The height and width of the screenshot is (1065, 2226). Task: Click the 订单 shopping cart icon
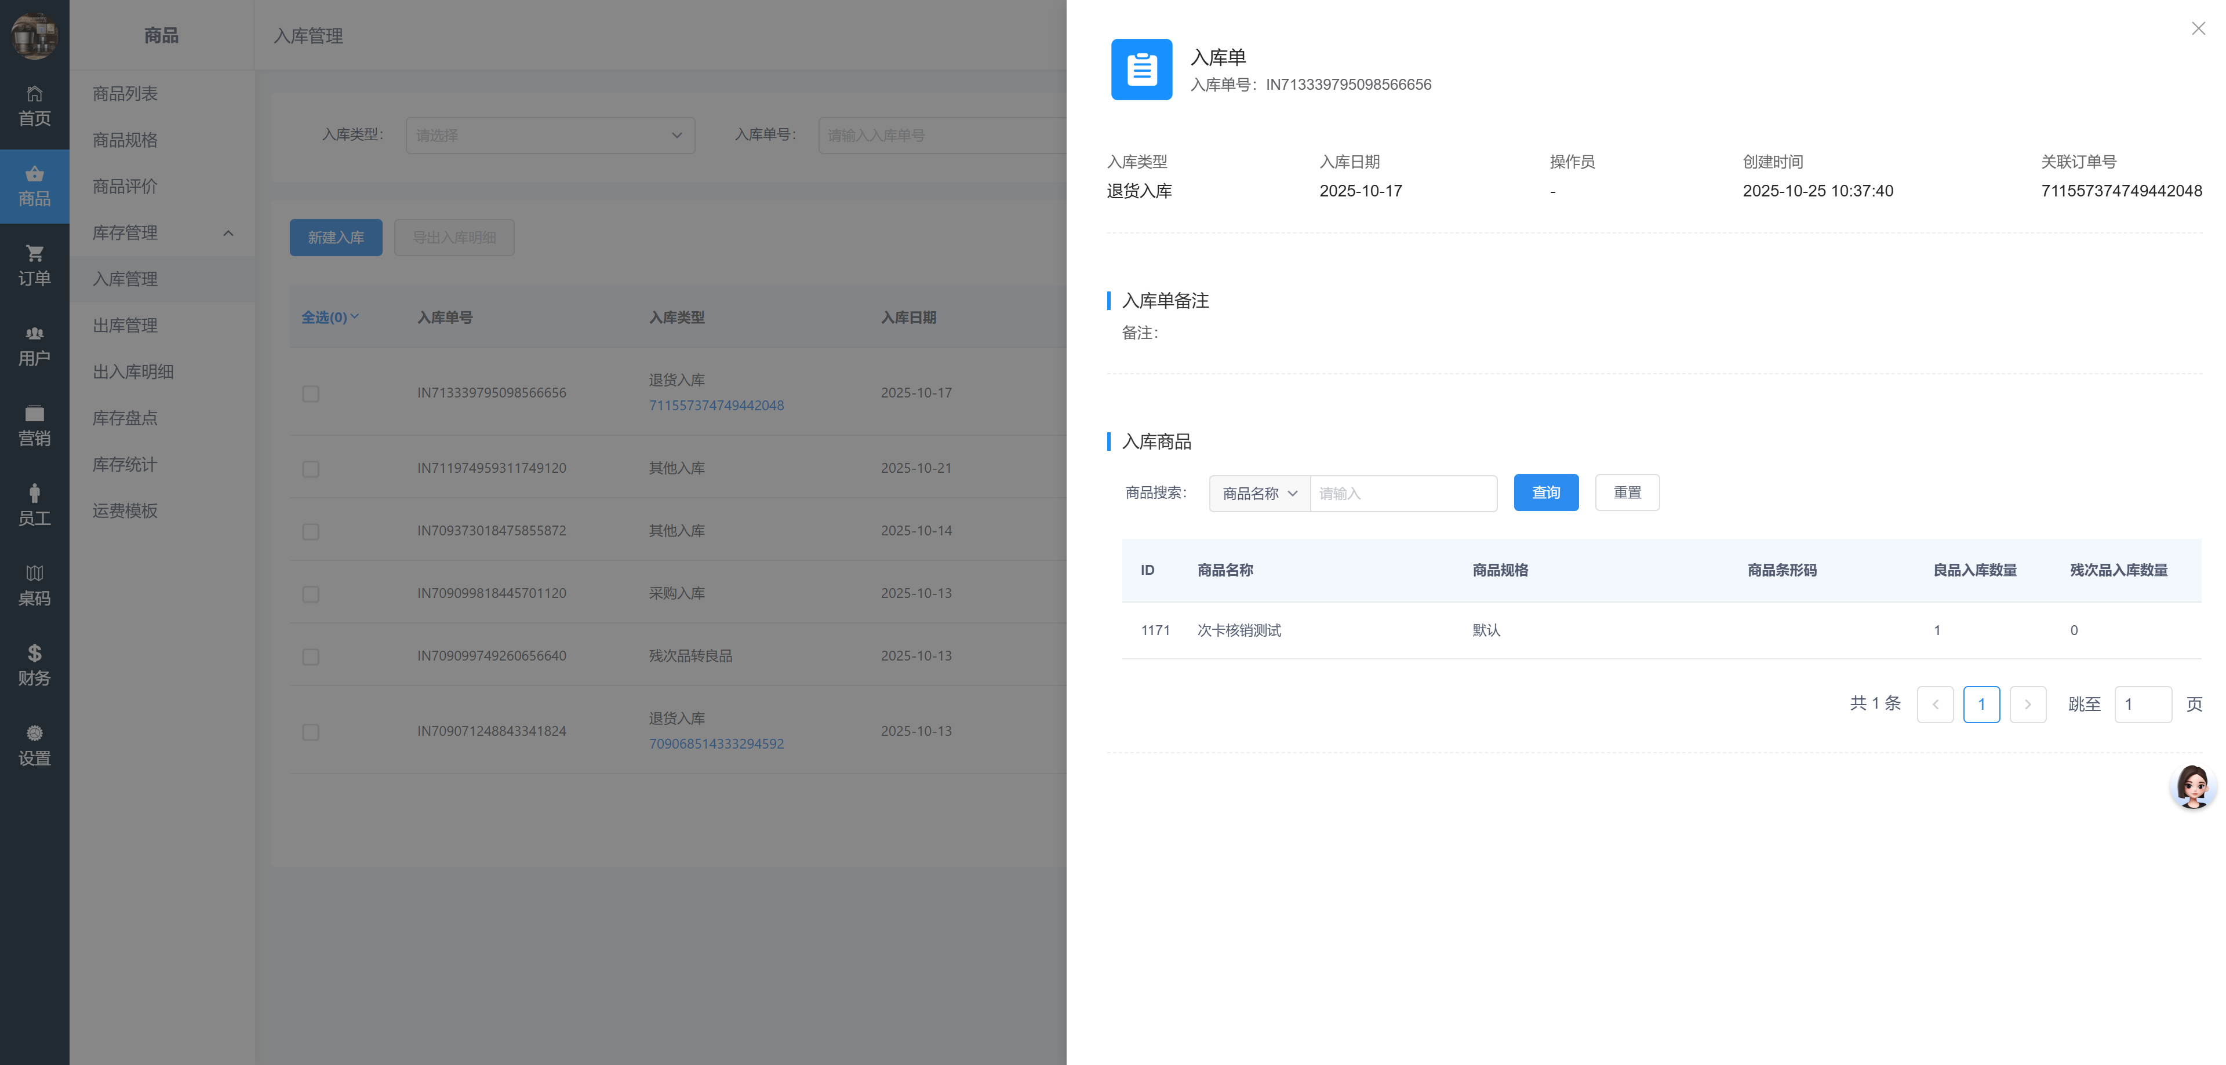[35, 254]
